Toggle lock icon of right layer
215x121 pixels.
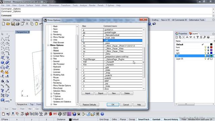(x=208, y=53)
